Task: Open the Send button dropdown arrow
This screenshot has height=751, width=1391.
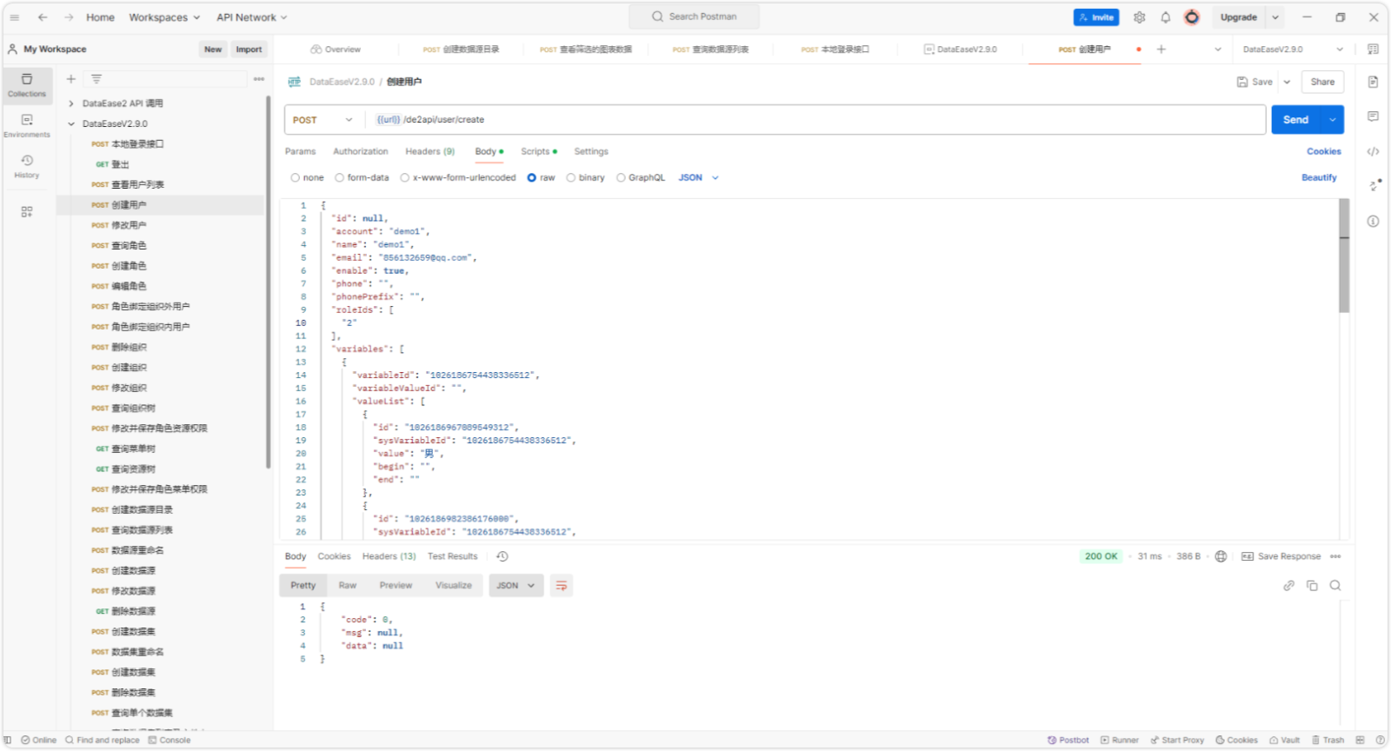Action: (1333, 120)
